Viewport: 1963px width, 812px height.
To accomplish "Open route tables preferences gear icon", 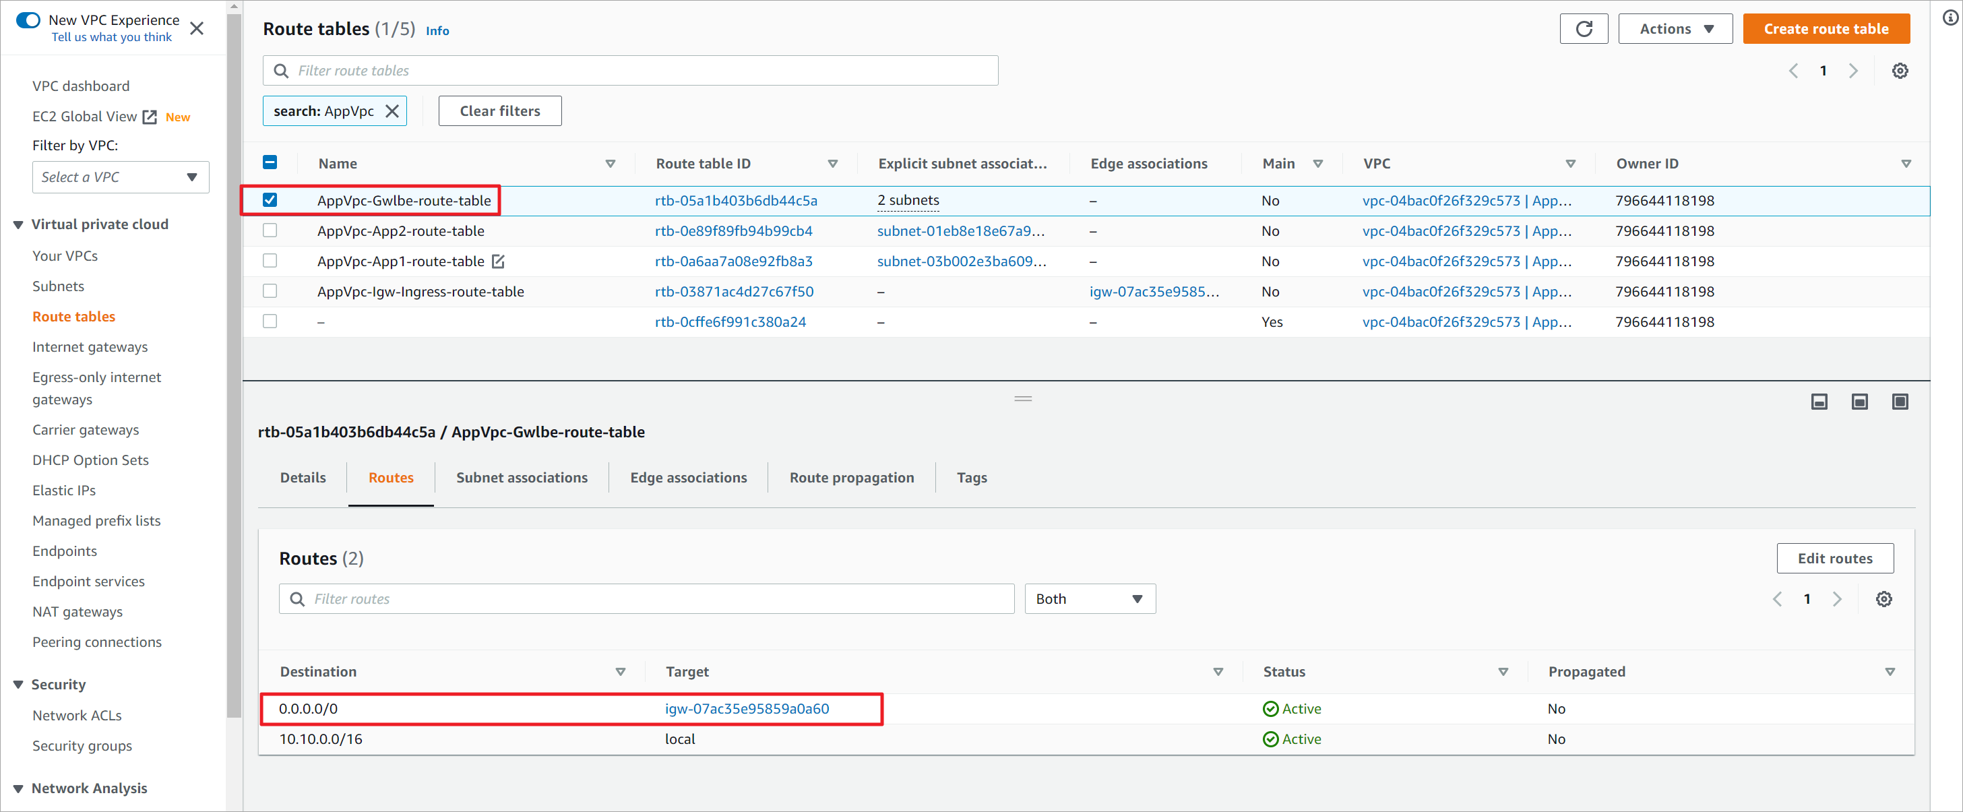I will click(x=1900, y=71).
